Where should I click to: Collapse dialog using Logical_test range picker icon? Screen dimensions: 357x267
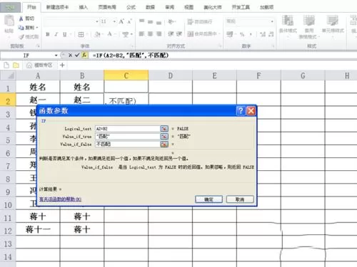[164, 129]
